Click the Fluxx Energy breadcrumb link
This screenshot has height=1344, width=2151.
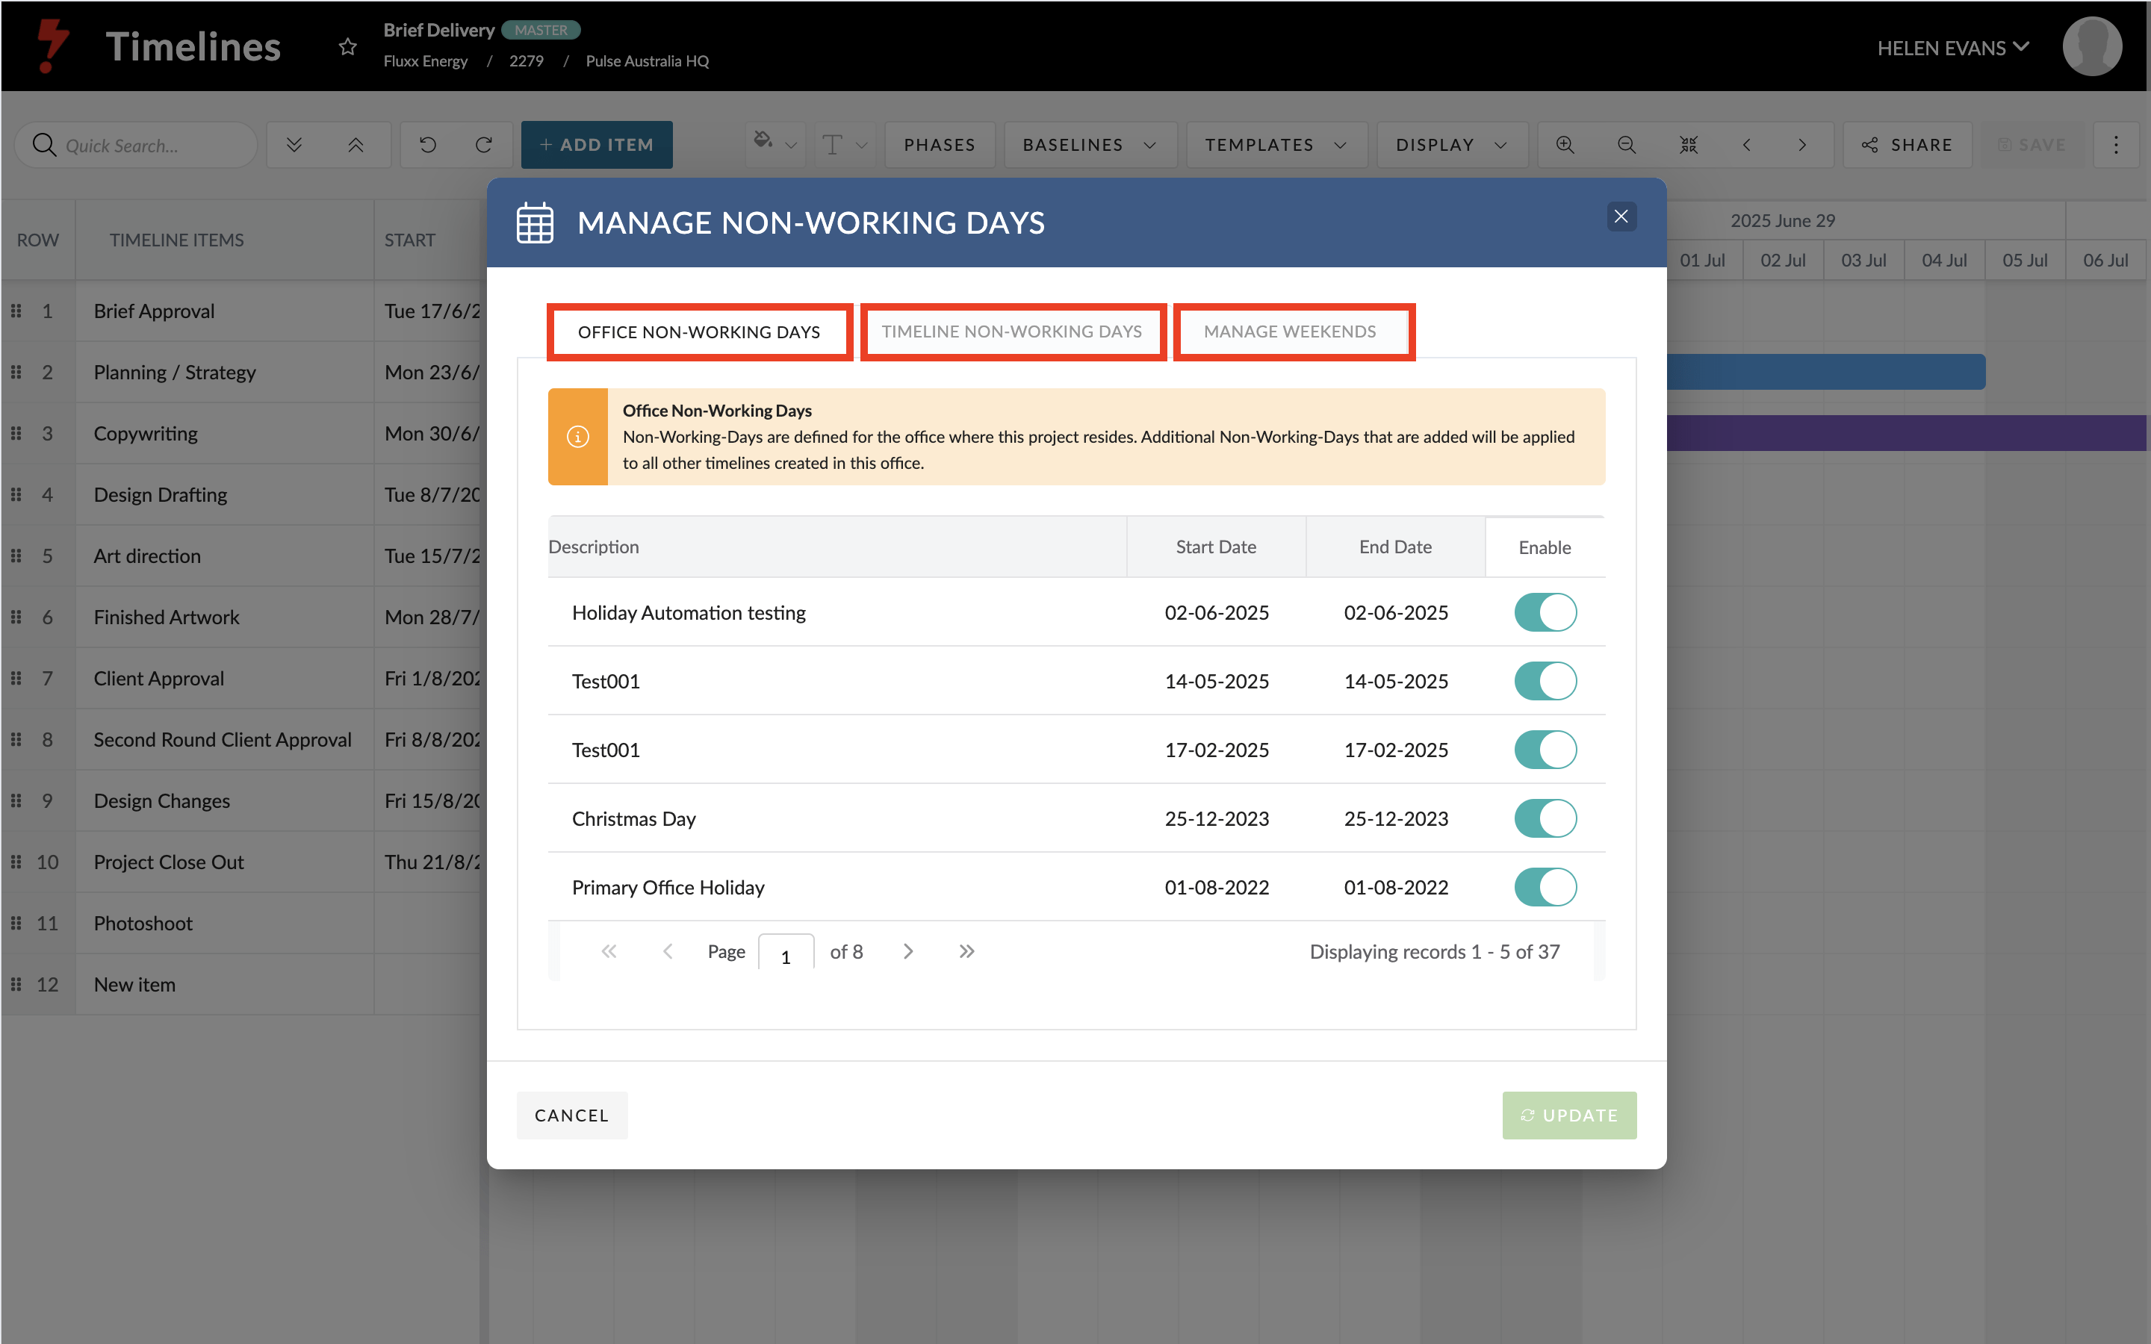point(425,61)
